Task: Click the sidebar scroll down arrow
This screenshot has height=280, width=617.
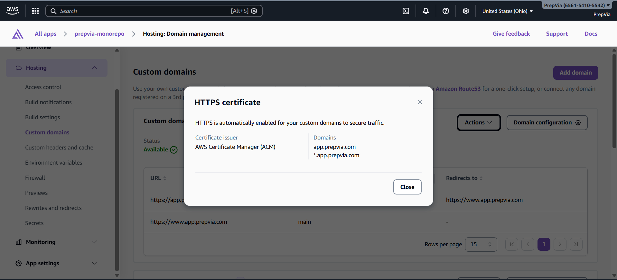Action: pyautogui.click(x=117, y=275)
